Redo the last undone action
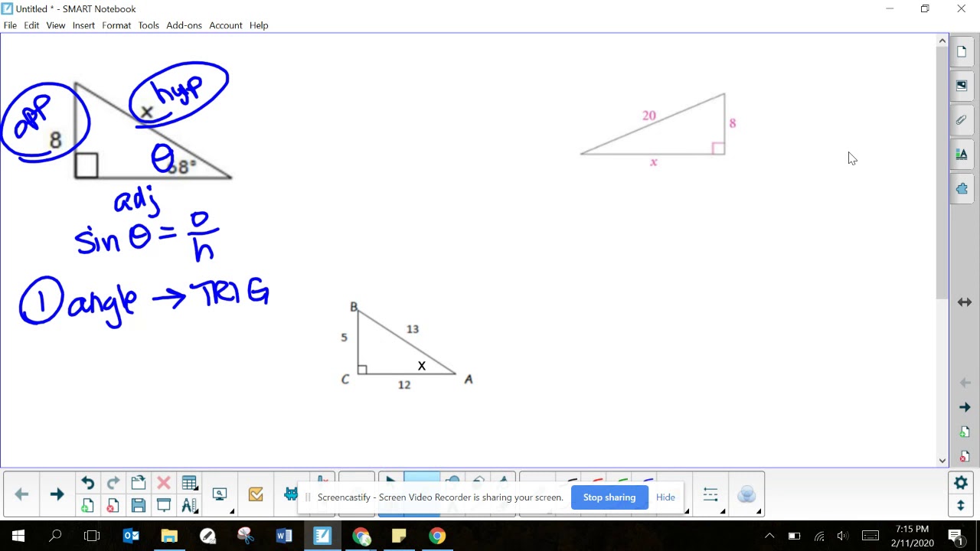Viewport: 980px width, 551px height. click(113, 483)
